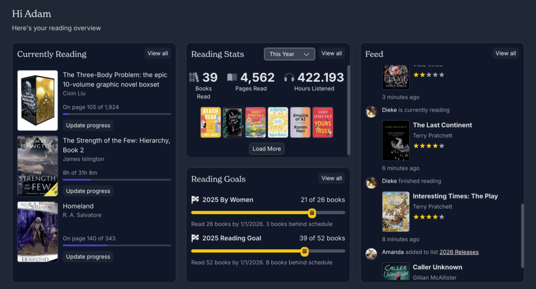Click Load More under the book covers
This screenshot has width=536, height=289.
tap(266, 149)
